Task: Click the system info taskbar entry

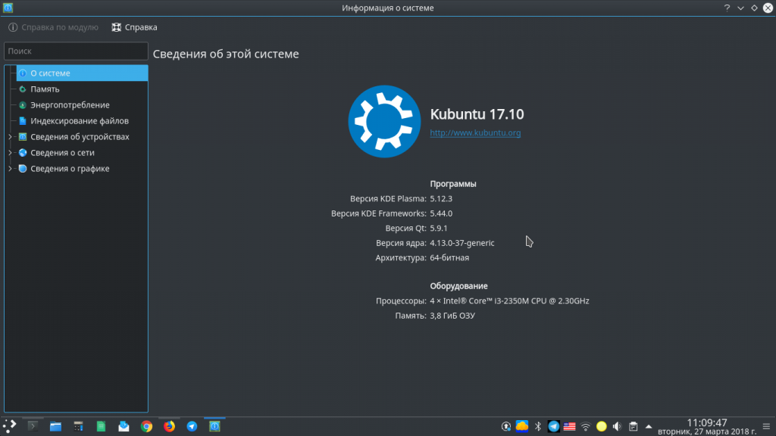Action: coord(214,426)
